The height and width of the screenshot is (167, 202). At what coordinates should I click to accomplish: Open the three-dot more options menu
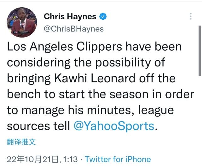(x=191, y=16)
